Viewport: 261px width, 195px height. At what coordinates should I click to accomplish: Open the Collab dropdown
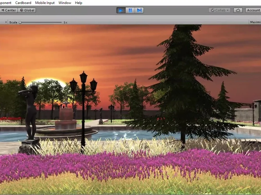(220, 10)
